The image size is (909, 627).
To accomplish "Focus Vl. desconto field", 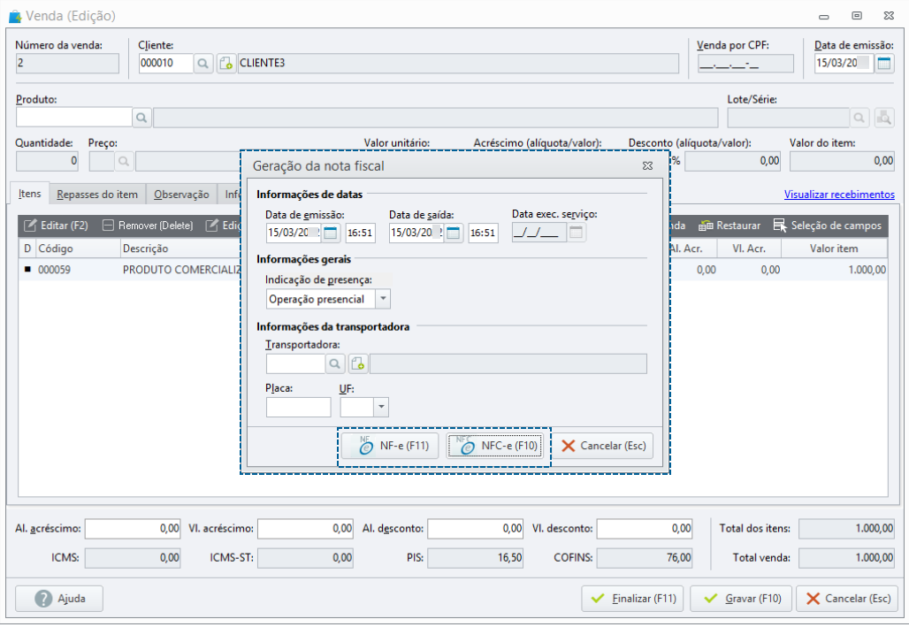I will point(645,529).
